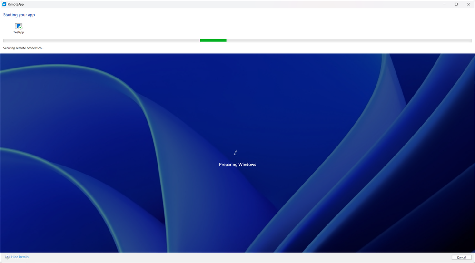Click the Hide Details link text

point(20,257)
